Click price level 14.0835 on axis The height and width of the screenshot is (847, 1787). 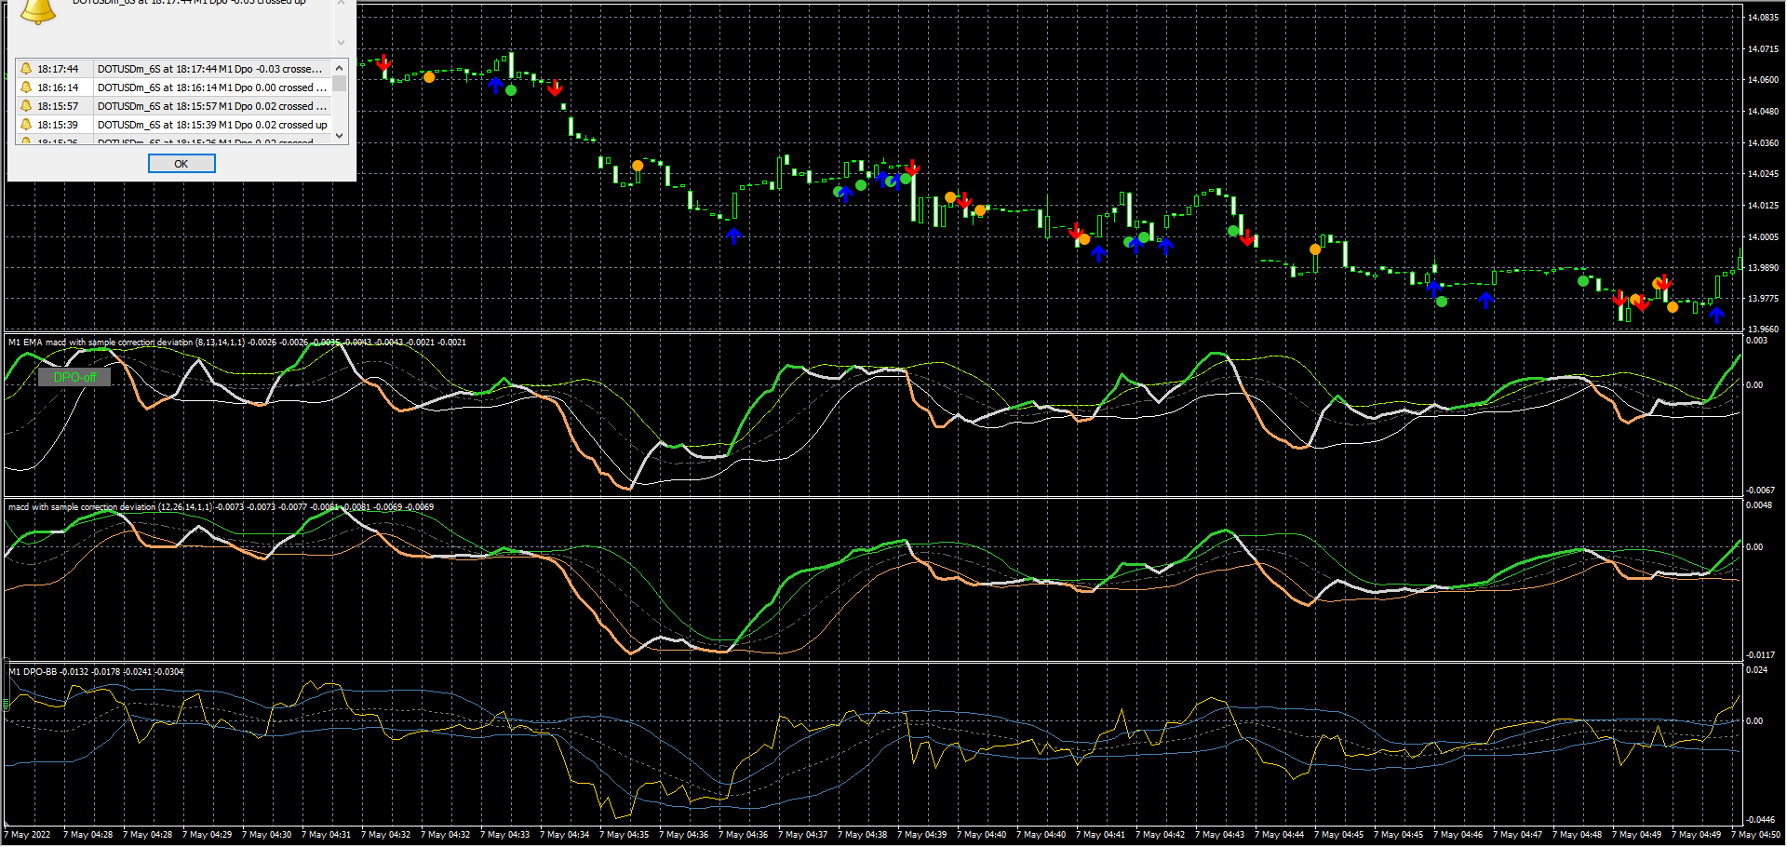coord(1763,18)
